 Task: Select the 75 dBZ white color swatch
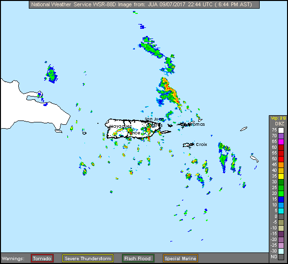(x=281, y=130)
